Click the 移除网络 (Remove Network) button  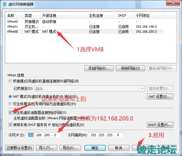[130, 68]
